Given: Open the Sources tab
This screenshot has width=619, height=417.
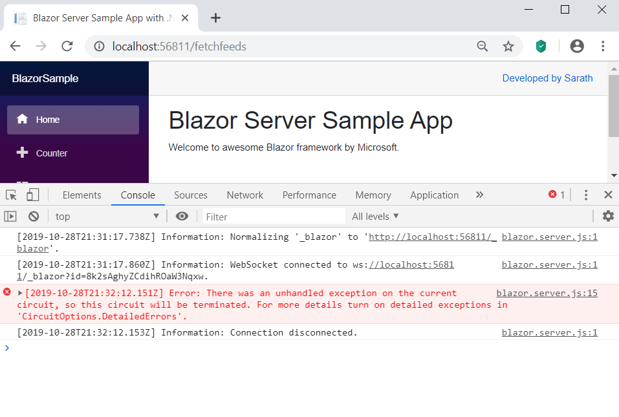Looking at the screenshot, I should point(191,195).
